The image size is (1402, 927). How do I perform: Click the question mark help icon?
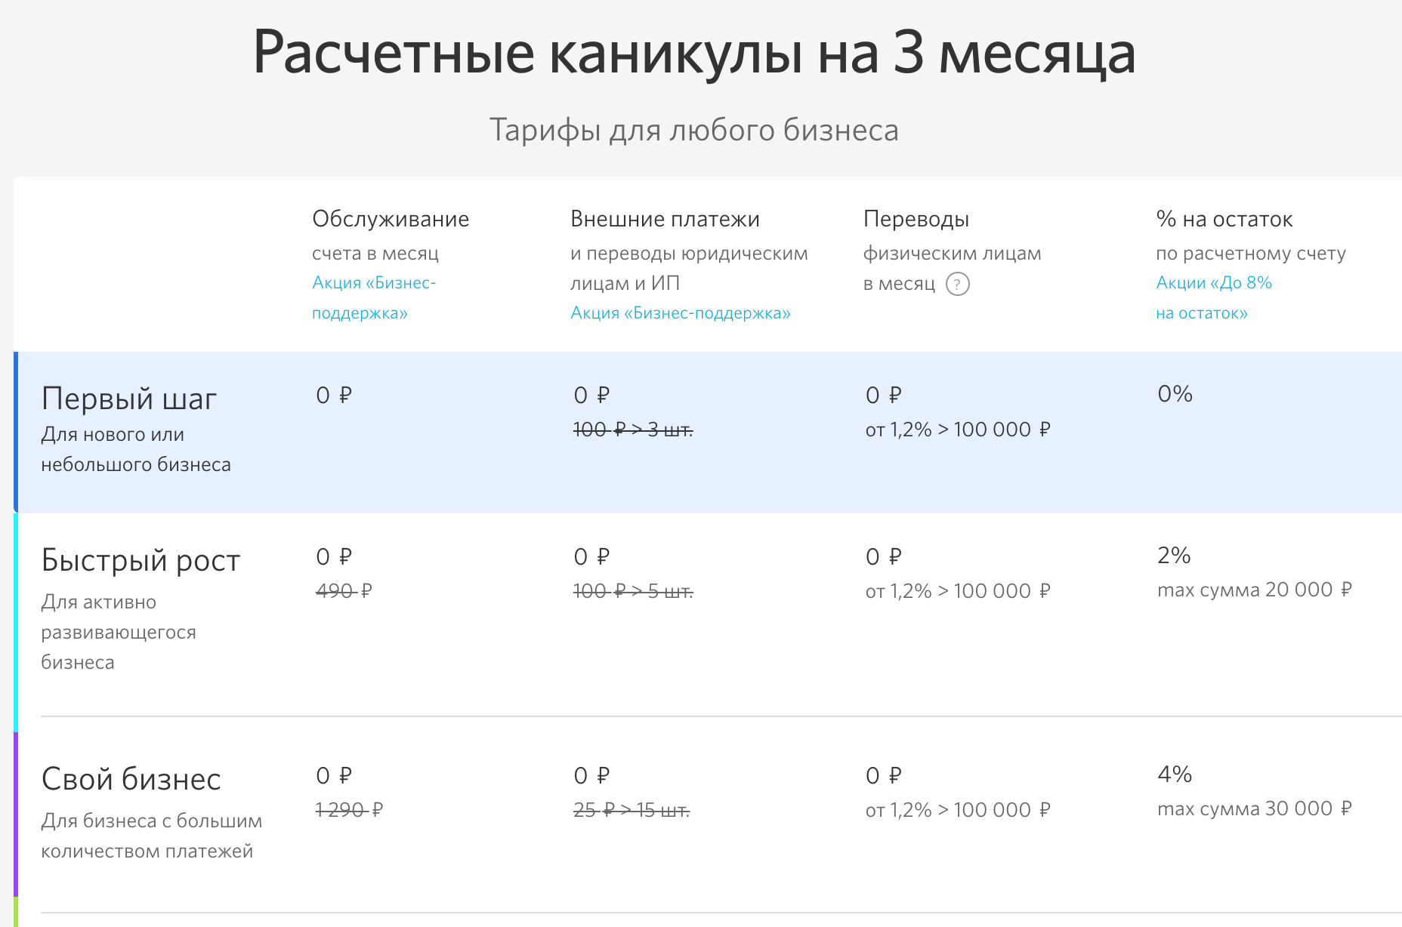point(957,284)
